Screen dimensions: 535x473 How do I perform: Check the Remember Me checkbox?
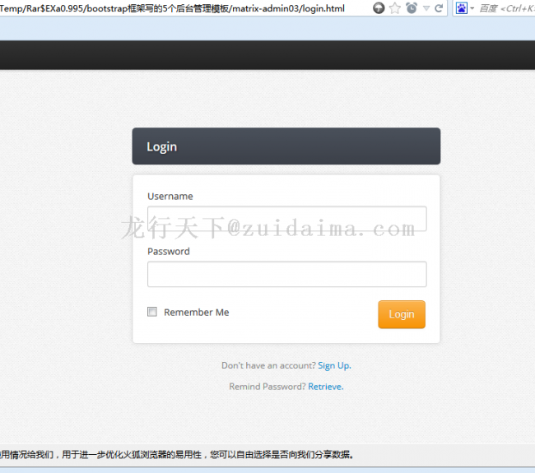tap(151, 312)
